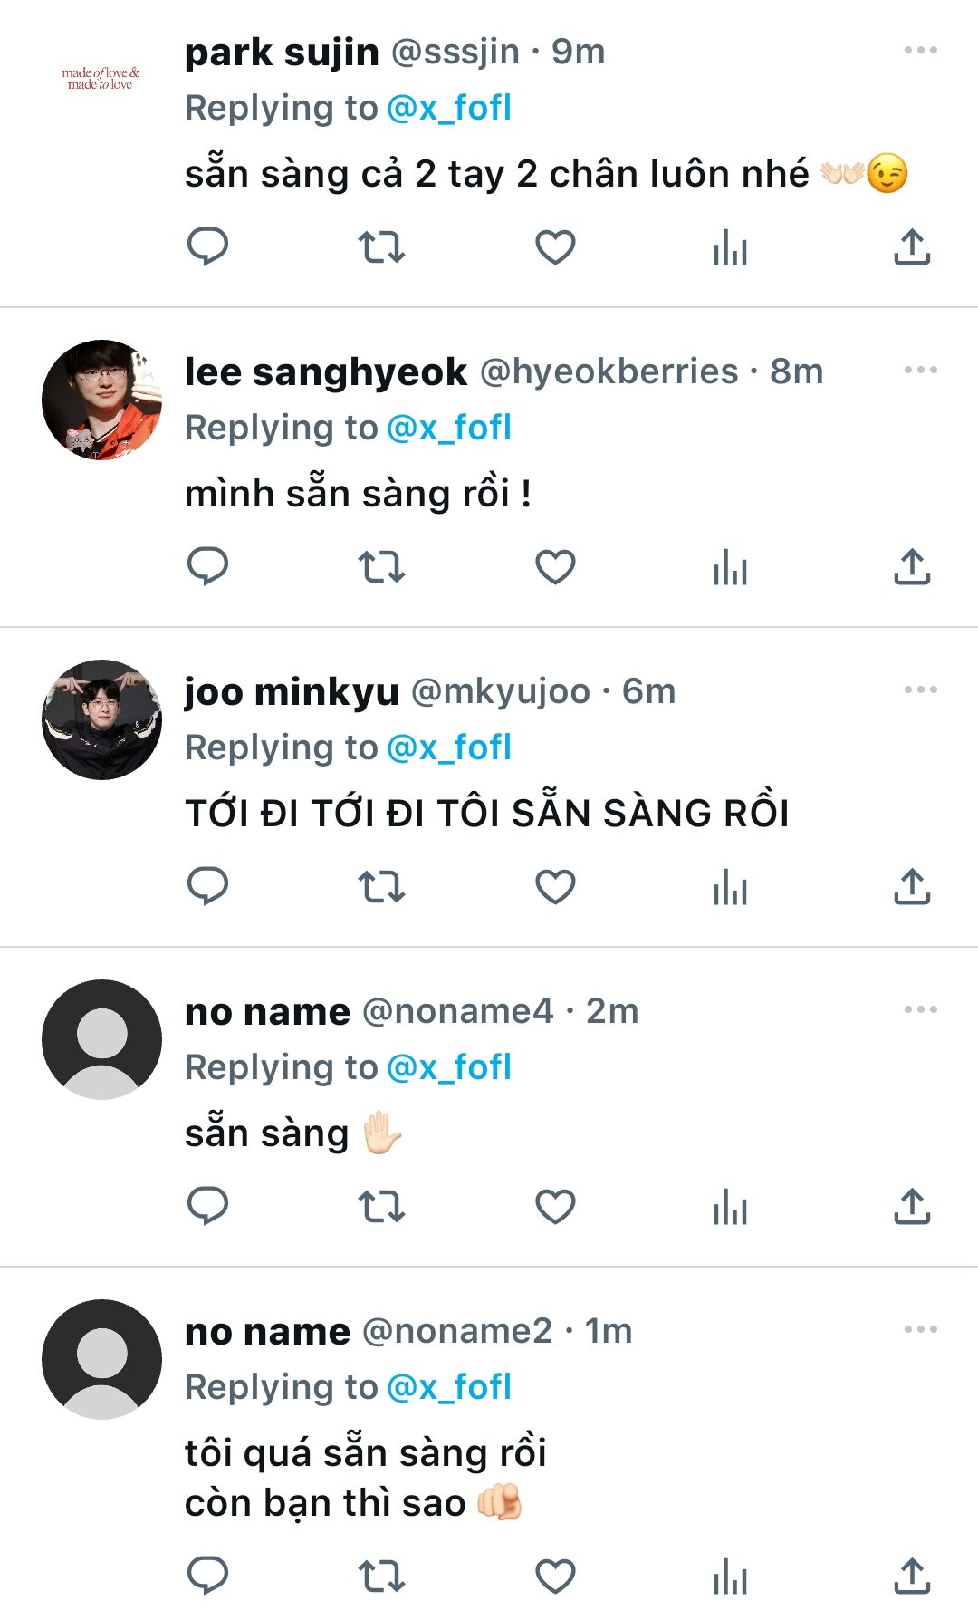Share joo minkyu's tweet

point(912,887)
